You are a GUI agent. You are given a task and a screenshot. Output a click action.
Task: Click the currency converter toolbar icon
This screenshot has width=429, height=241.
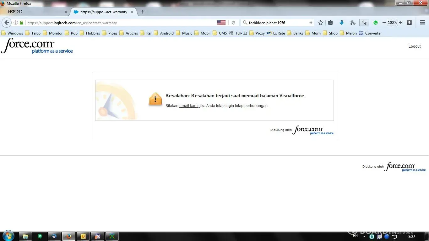pos(364,23)
